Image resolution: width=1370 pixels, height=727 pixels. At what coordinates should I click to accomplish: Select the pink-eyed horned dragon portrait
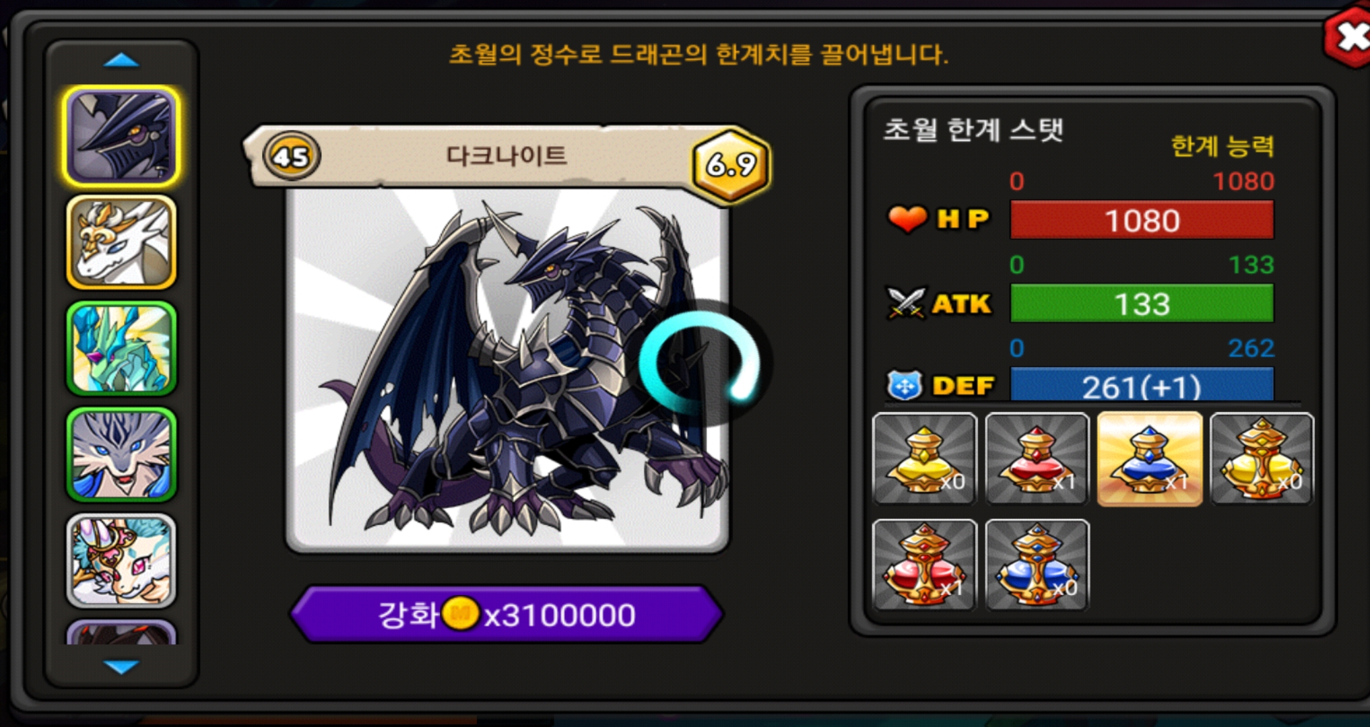click(x=121, y=560)
